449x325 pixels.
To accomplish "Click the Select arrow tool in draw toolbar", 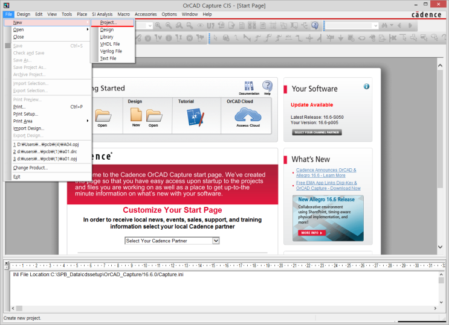I will [x=216, y=38].
